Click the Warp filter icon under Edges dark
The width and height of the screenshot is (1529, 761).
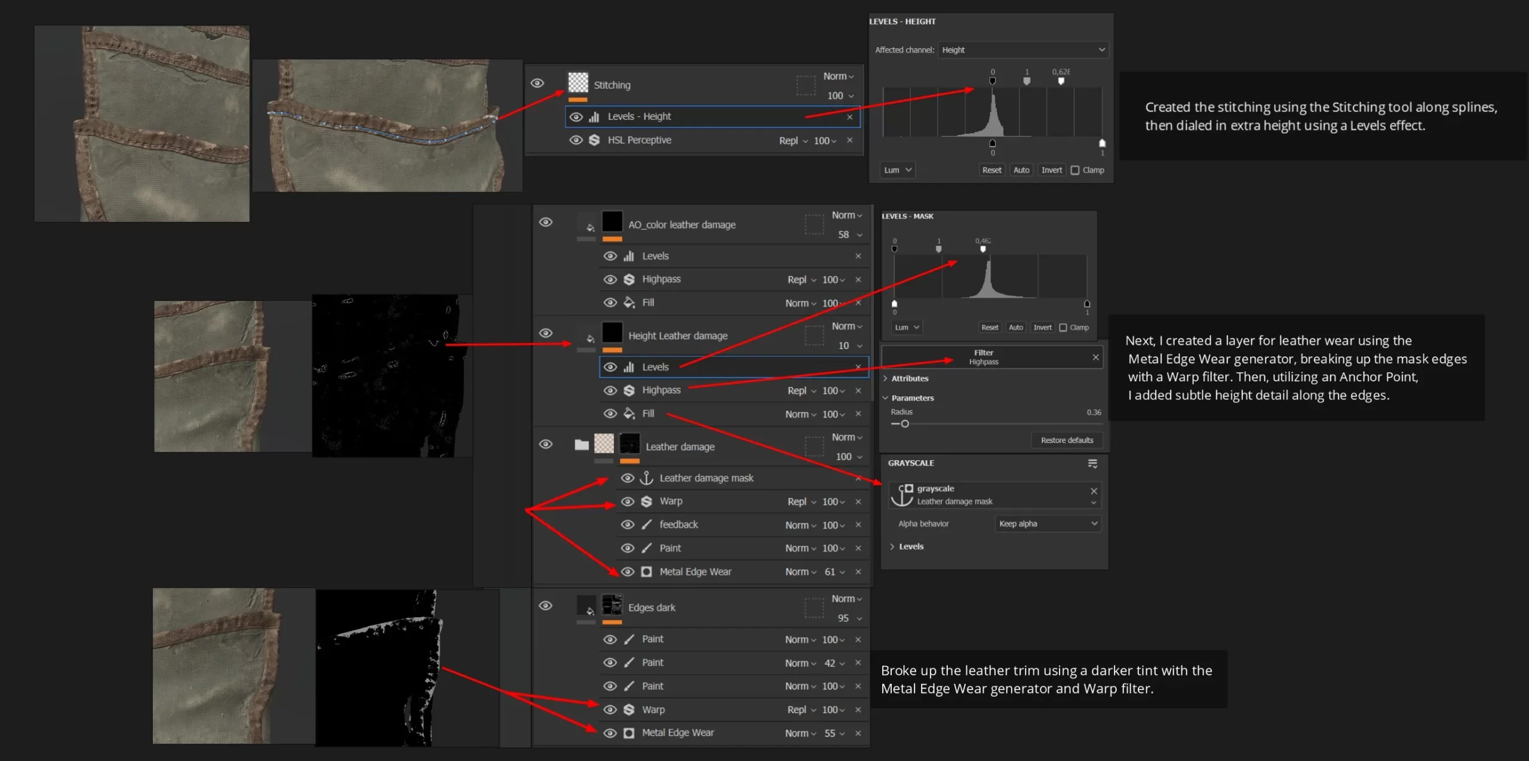(629, 710)
